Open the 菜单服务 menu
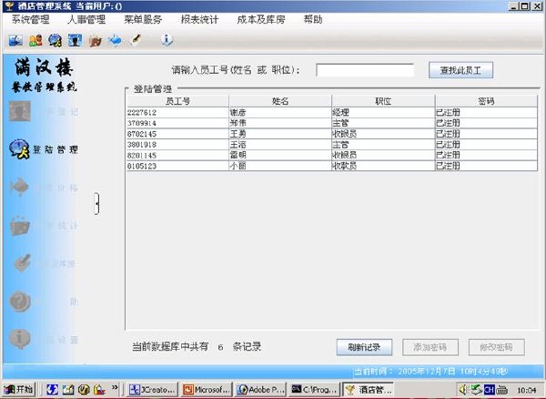 (x=143, y=20)
